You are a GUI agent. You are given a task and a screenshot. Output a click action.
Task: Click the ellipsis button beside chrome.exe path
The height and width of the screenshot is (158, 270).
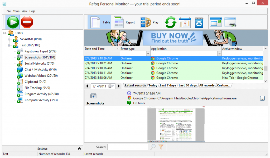pos(262,98)
